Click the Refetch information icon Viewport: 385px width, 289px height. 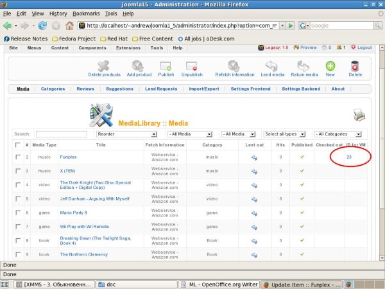[234, 66]
